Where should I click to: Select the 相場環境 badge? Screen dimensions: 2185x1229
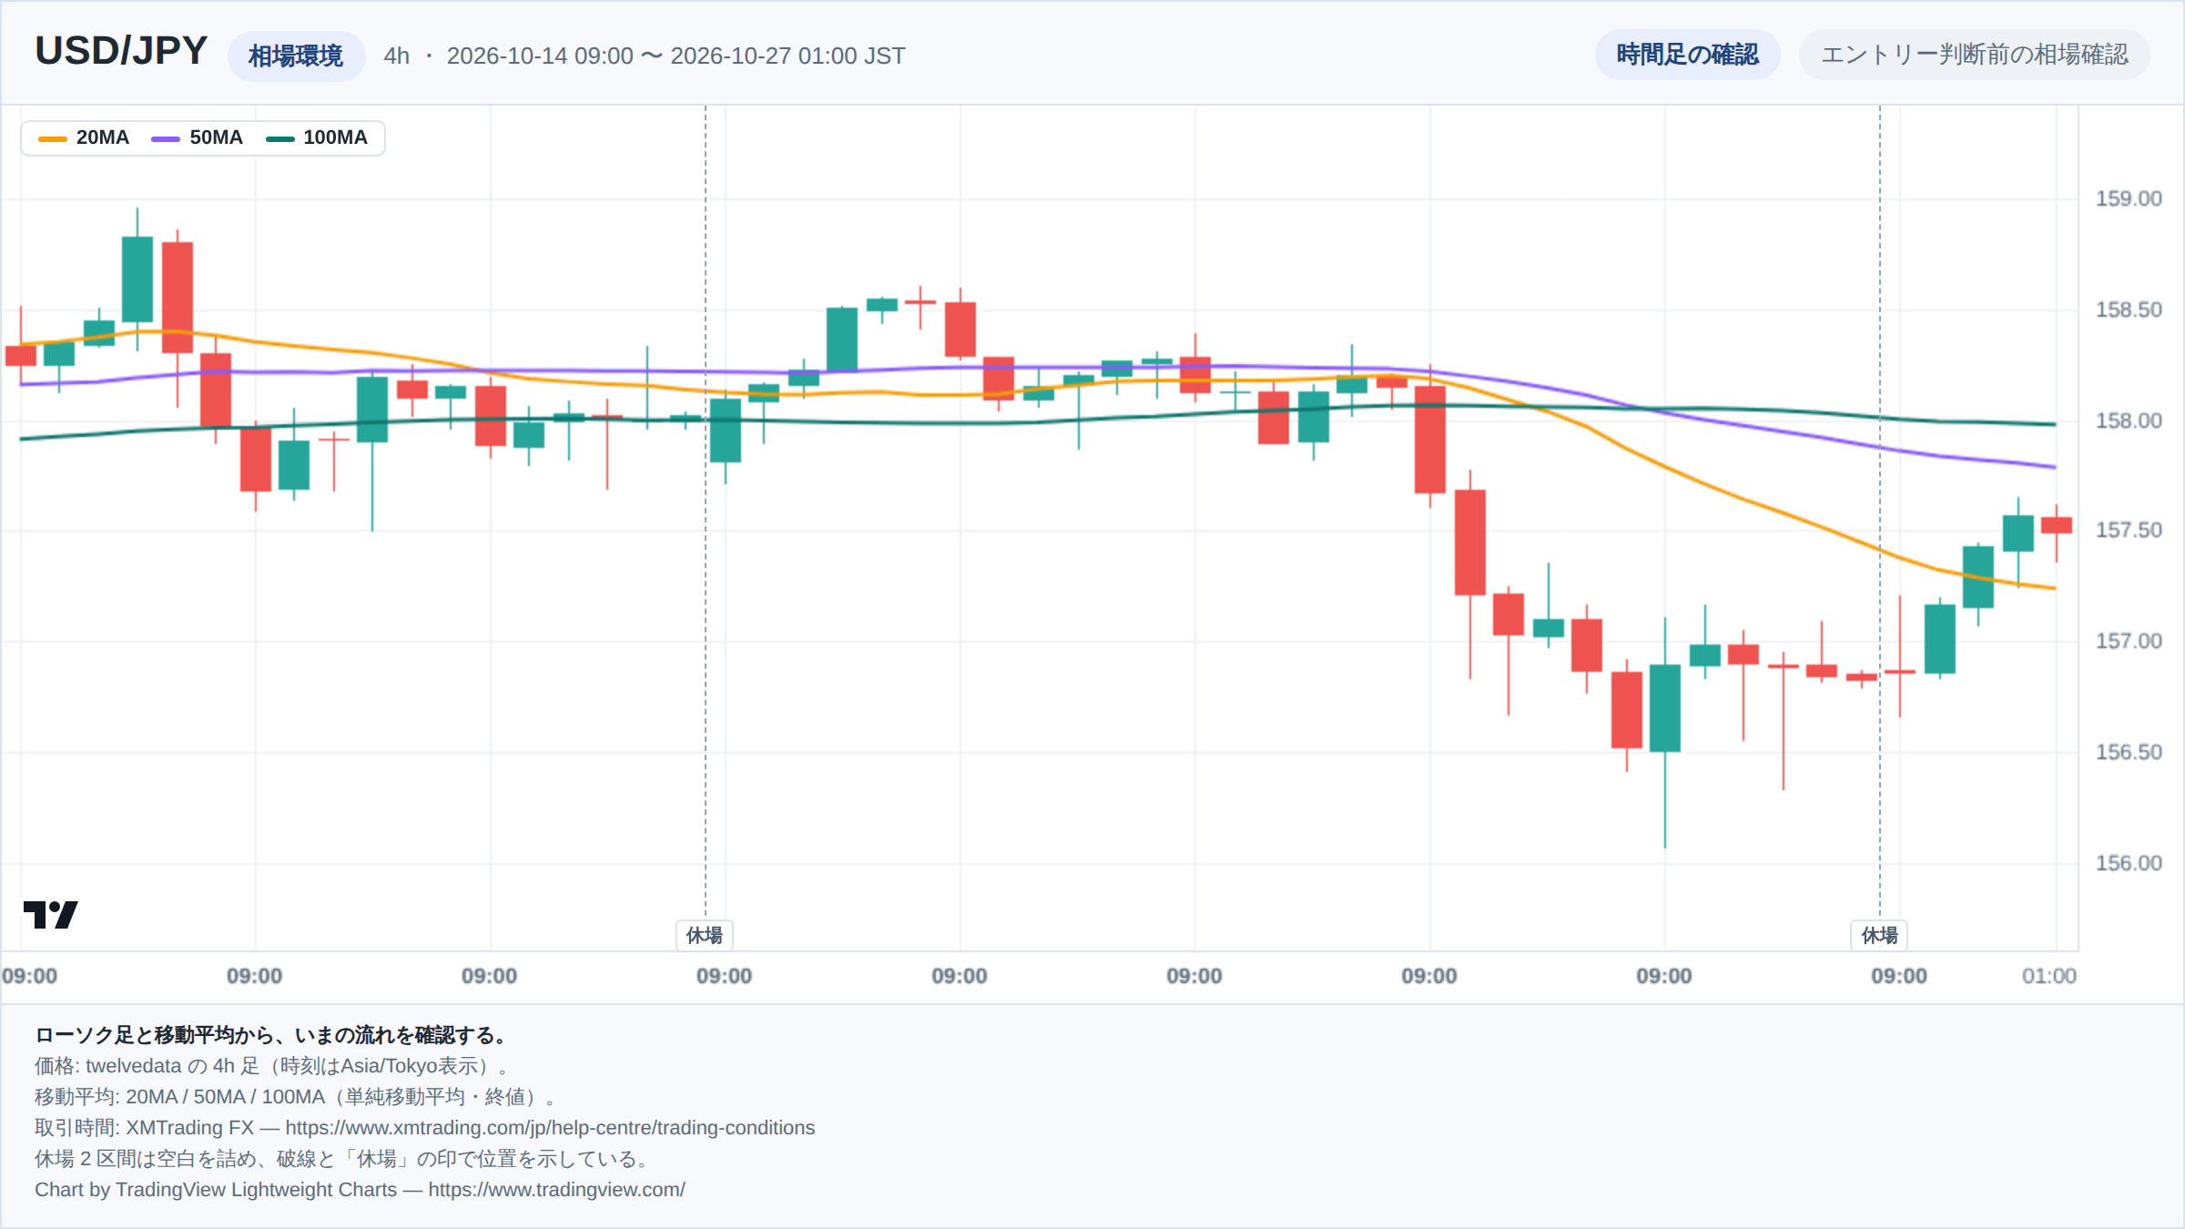click(296, 56)
